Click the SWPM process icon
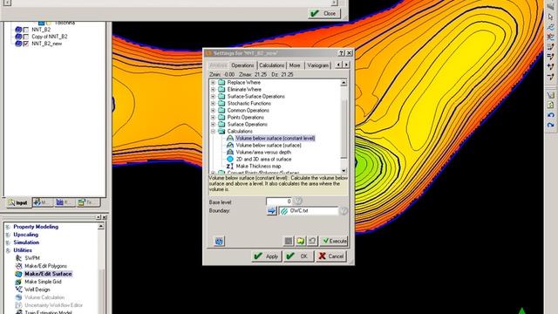The image size is (558, 314). pyautogui.click(x=18, y=258)
